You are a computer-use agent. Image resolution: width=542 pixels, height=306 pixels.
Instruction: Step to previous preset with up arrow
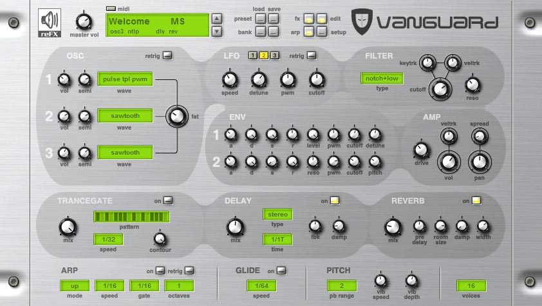pyautogui.click(x=217, y=19)
